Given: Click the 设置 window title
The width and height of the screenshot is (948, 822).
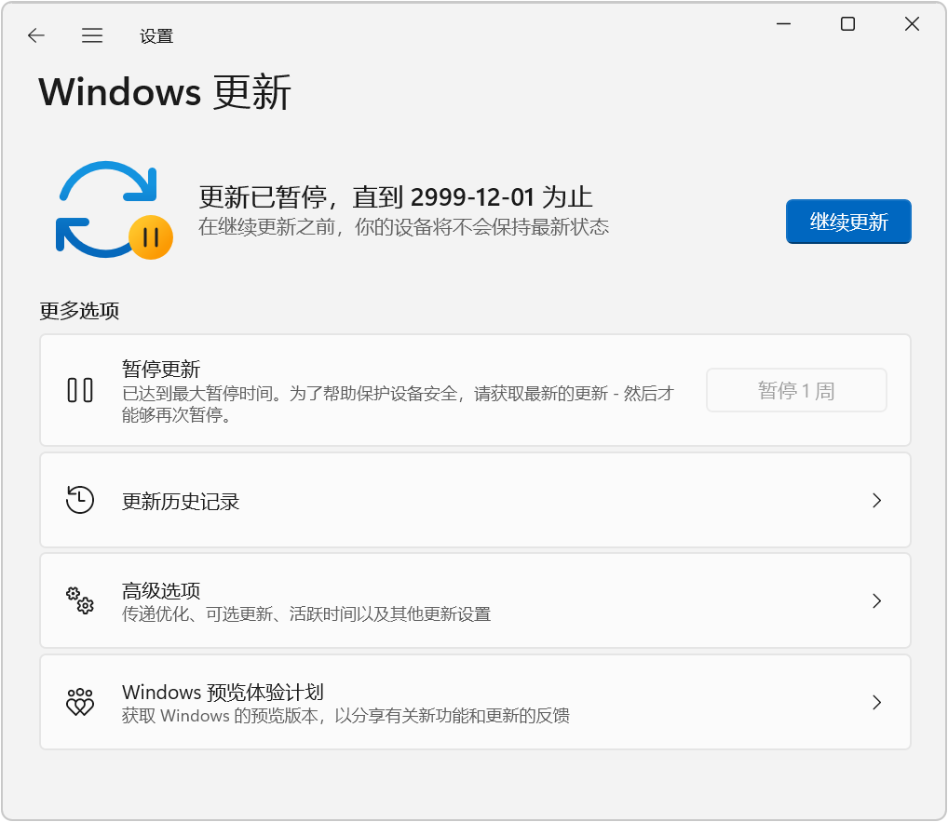Looking at the screenshot, I should click(156, 36).
